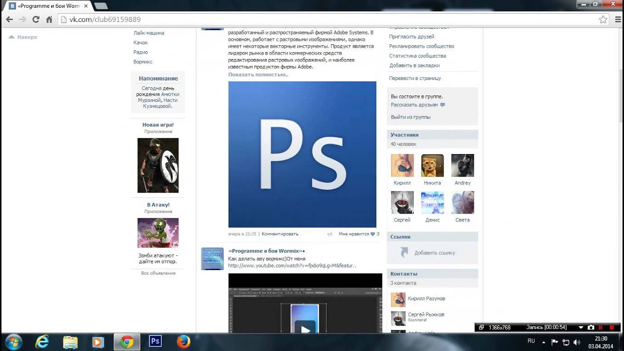This screenshot has width=624, height=351.
Task: Go back using the browser back arrow
Action: coord(9,19)
